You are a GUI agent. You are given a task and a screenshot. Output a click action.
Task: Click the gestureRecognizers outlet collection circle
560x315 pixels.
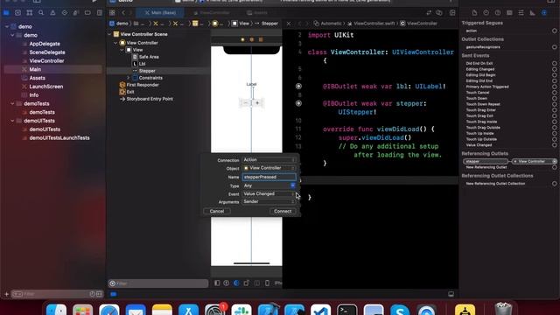[554, 46]
